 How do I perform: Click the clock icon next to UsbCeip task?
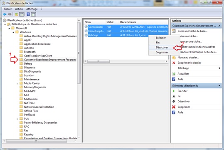[86, 35]
